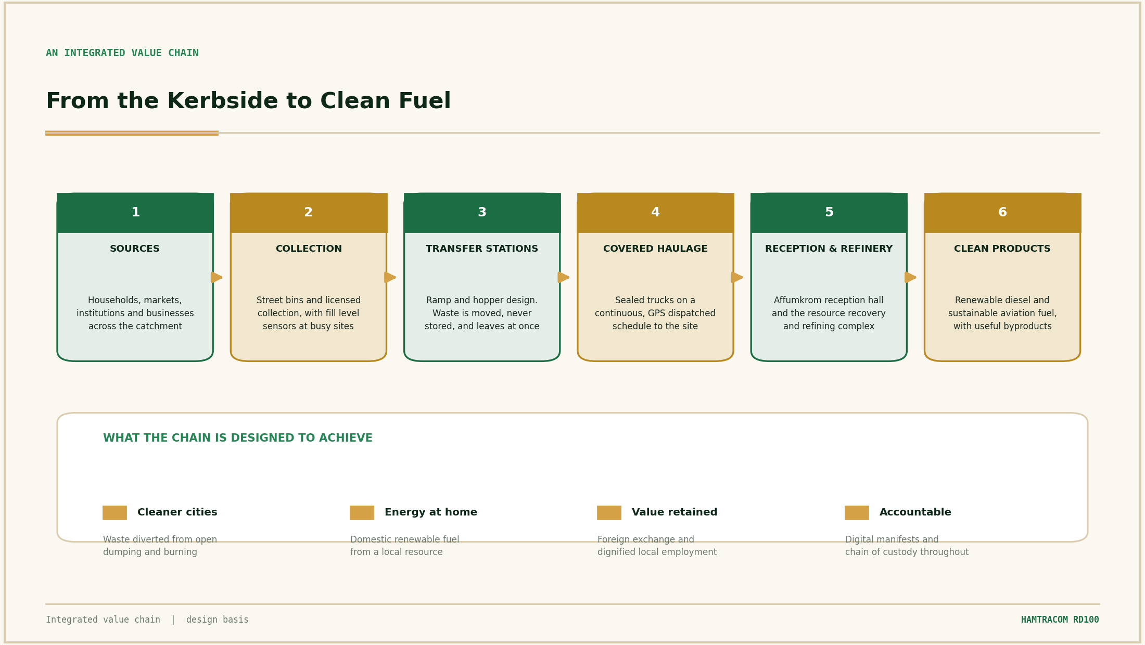Click the 'Sealed trucks on a continuous' description
The width and height of the screenshot is (1145, 645).
pos(655,314)
